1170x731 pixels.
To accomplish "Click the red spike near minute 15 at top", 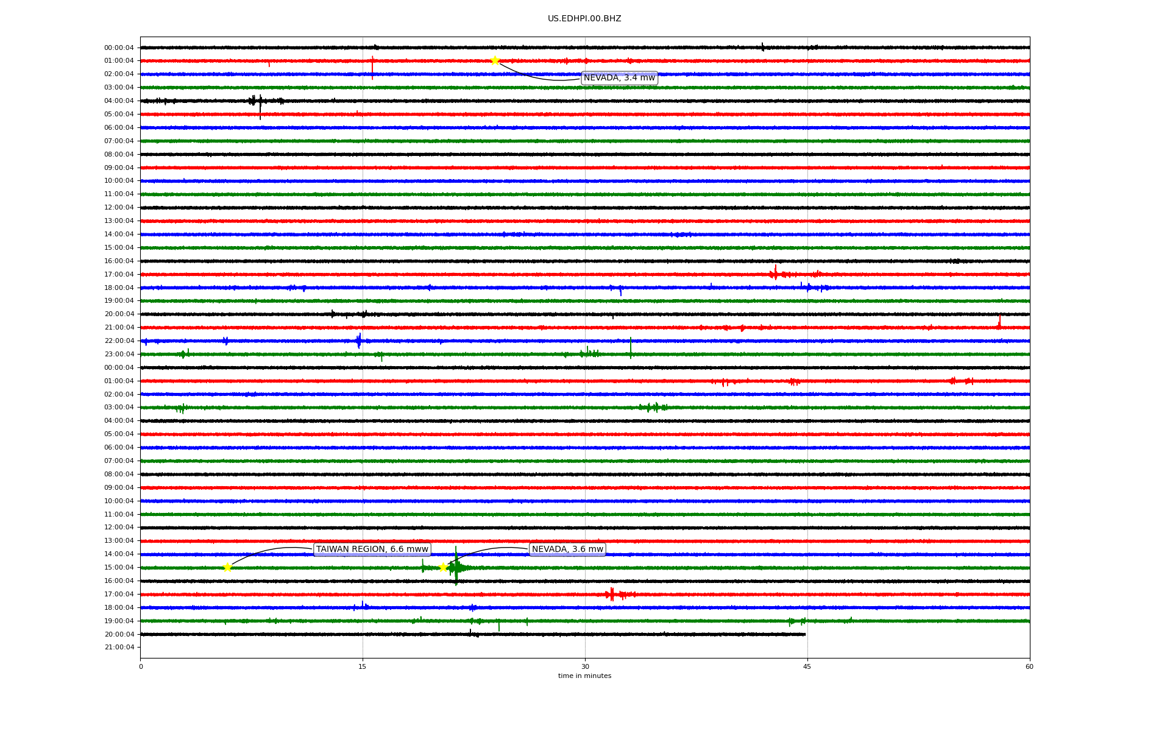I will pos(372,67).
